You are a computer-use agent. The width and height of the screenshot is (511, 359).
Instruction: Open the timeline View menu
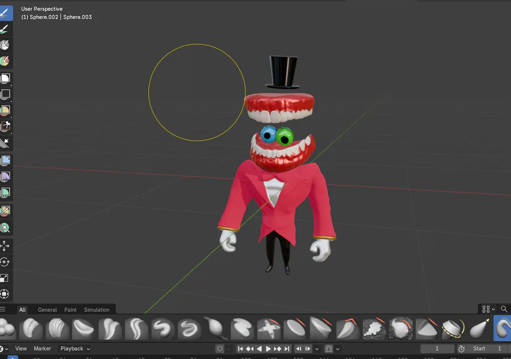pyautogui.click(x=21, y=349)
